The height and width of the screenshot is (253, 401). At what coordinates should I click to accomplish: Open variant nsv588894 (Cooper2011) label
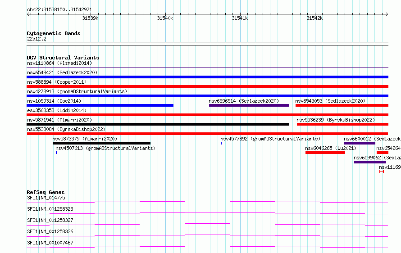click(57, 82)
